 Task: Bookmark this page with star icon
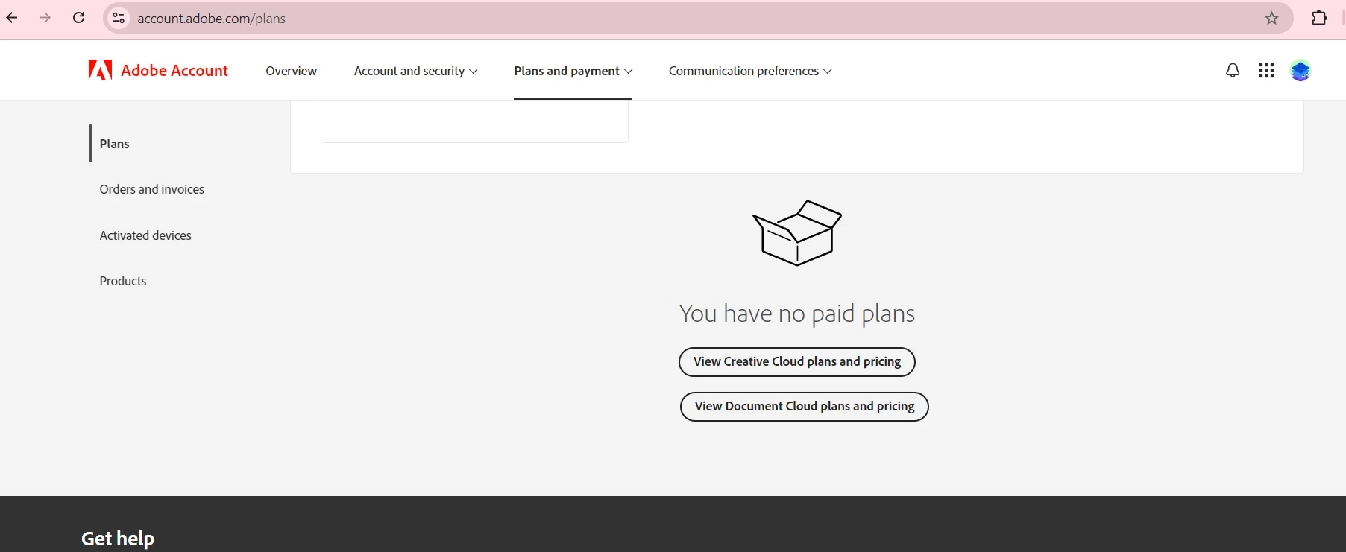point(1272,19)
